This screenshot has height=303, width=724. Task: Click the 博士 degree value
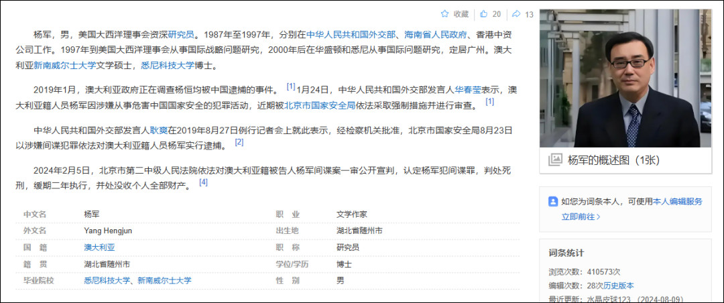(344, 264)
